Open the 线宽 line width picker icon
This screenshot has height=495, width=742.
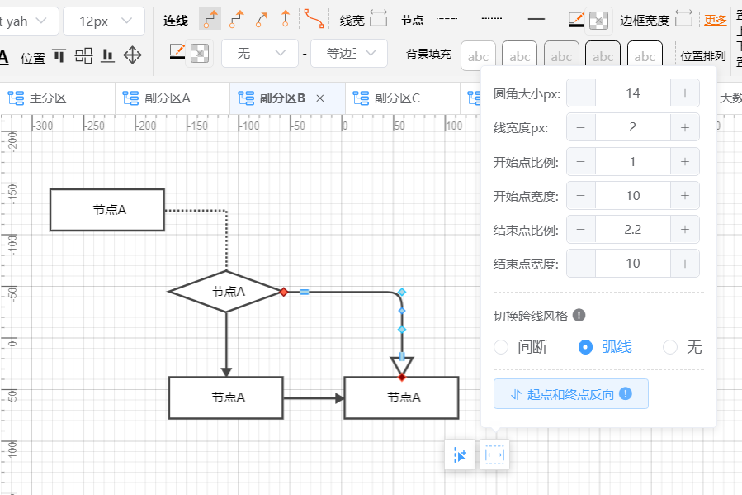click(x=378, y=17)
